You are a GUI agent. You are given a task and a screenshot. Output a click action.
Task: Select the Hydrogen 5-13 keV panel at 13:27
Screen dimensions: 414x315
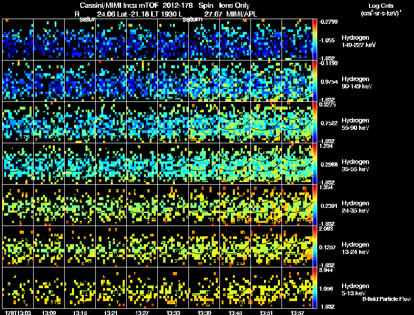142,288
